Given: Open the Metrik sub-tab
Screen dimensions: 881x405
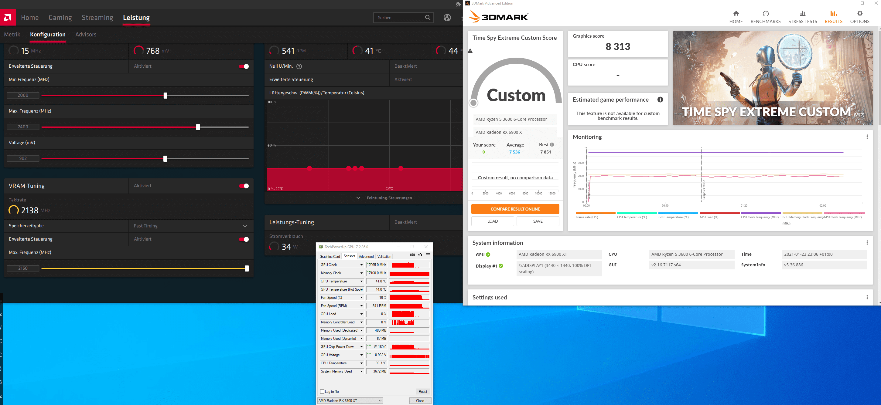Looking at the screenshot, I should click(12, 35).
